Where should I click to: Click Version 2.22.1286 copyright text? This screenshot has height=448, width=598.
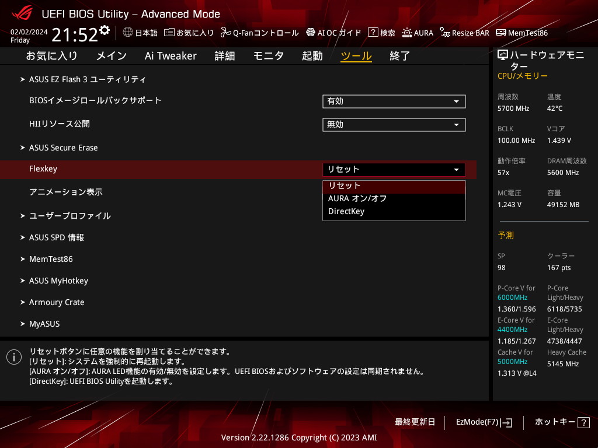(299, 437)
